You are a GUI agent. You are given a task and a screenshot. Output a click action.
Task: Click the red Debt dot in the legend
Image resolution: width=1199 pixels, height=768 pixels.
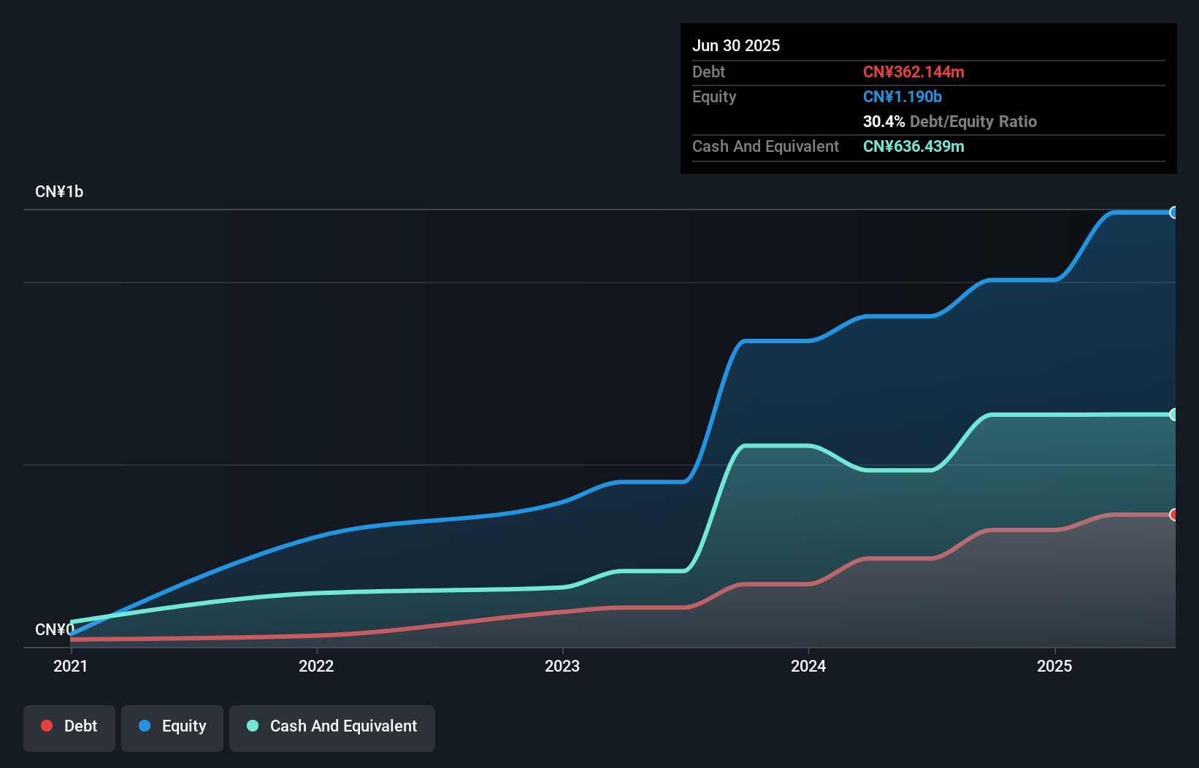[47, 726]
